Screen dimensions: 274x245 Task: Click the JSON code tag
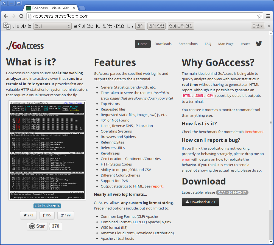[199, 95]
